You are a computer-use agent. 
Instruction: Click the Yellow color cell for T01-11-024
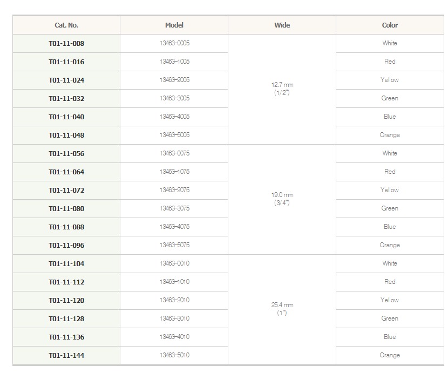(x=390, y=80)
